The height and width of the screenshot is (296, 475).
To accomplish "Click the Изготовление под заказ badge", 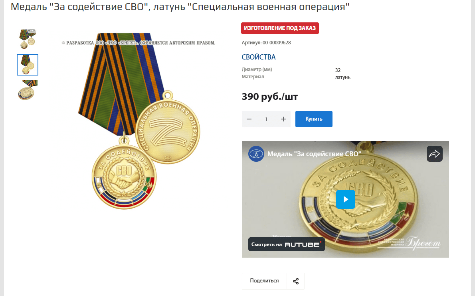I will tap(280, 28).
